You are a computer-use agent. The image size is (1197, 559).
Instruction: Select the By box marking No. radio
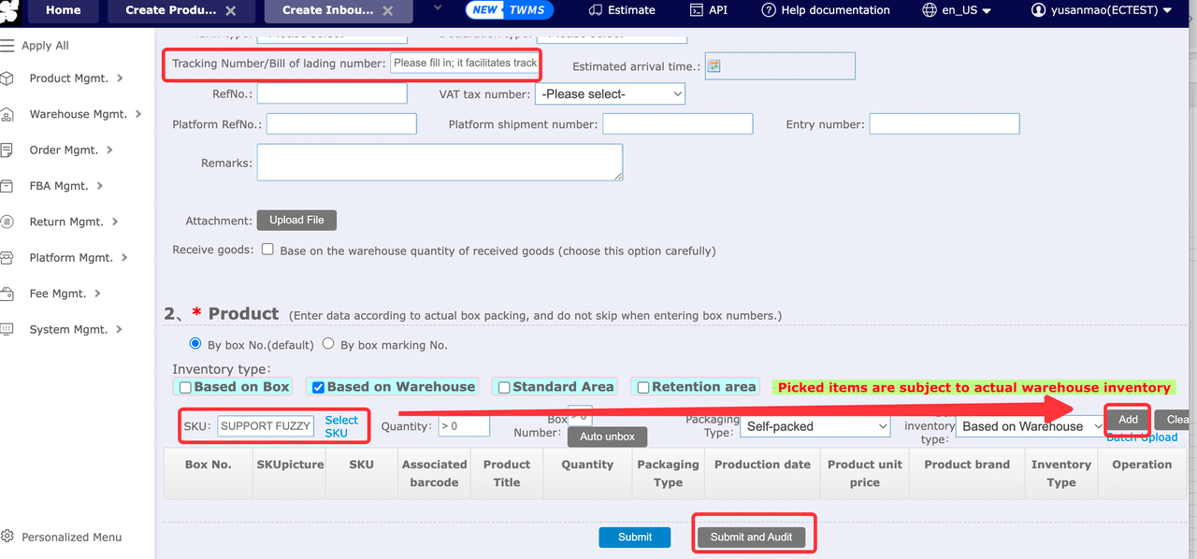click(x=328, y=344)
